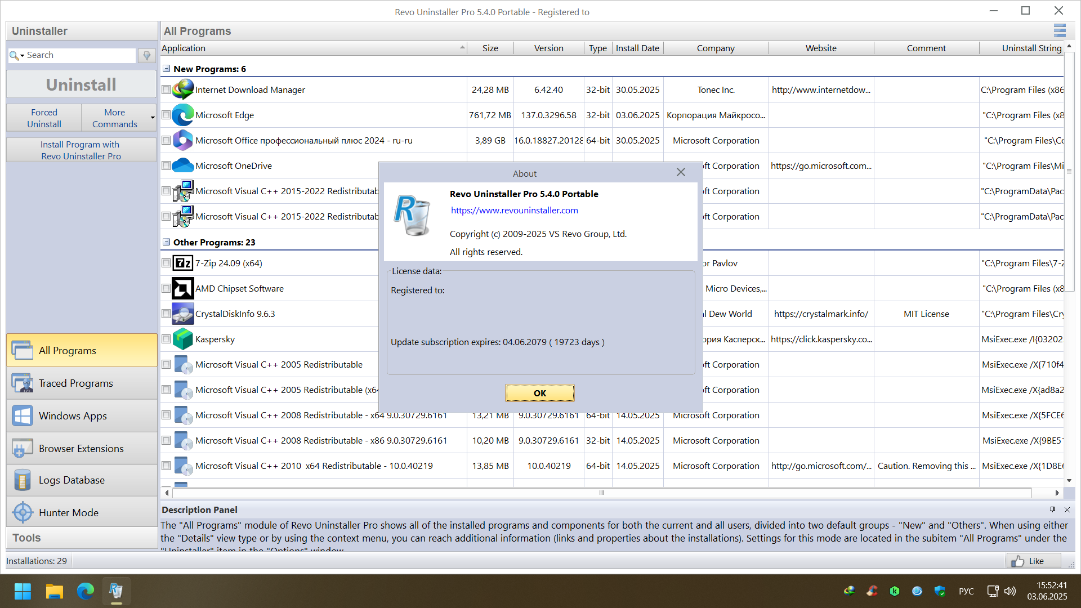This screenshot has height=608, width=1081.
Task: Close the About dialog
Action: 681,172
